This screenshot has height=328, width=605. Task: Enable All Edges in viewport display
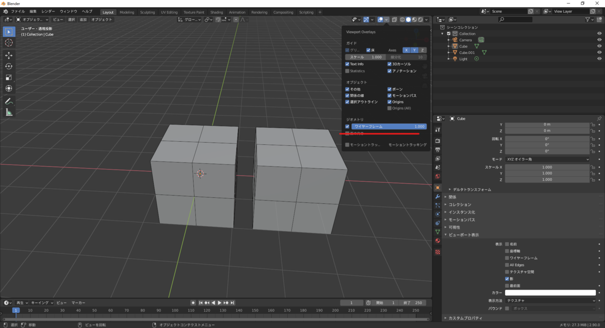pyautogui.click(x=507, y=265)
